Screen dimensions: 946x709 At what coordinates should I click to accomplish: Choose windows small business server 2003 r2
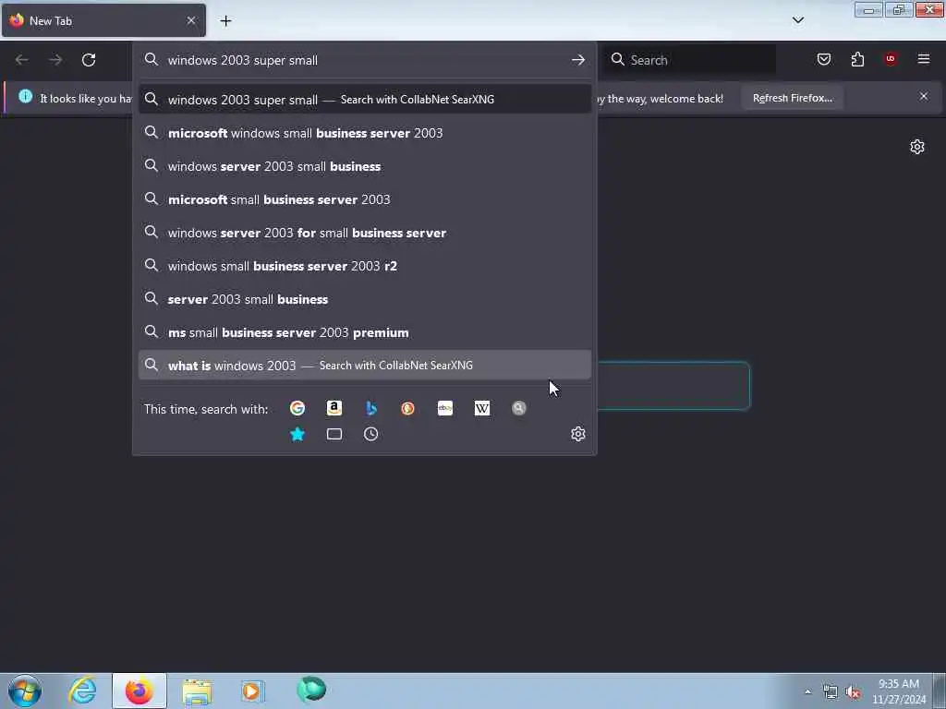point(364,265)
